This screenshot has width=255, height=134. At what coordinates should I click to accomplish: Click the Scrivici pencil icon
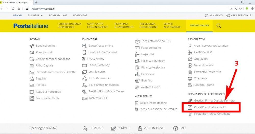pos(113,128)
